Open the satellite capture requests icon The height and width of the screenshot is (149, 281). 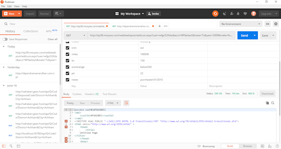[224, 14]
